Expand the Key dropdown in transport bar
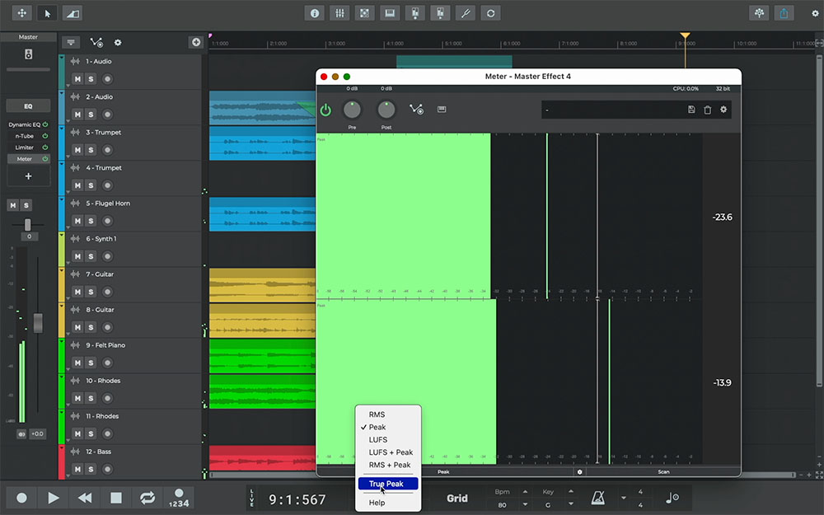824x515 pixels. coord(547,505)
